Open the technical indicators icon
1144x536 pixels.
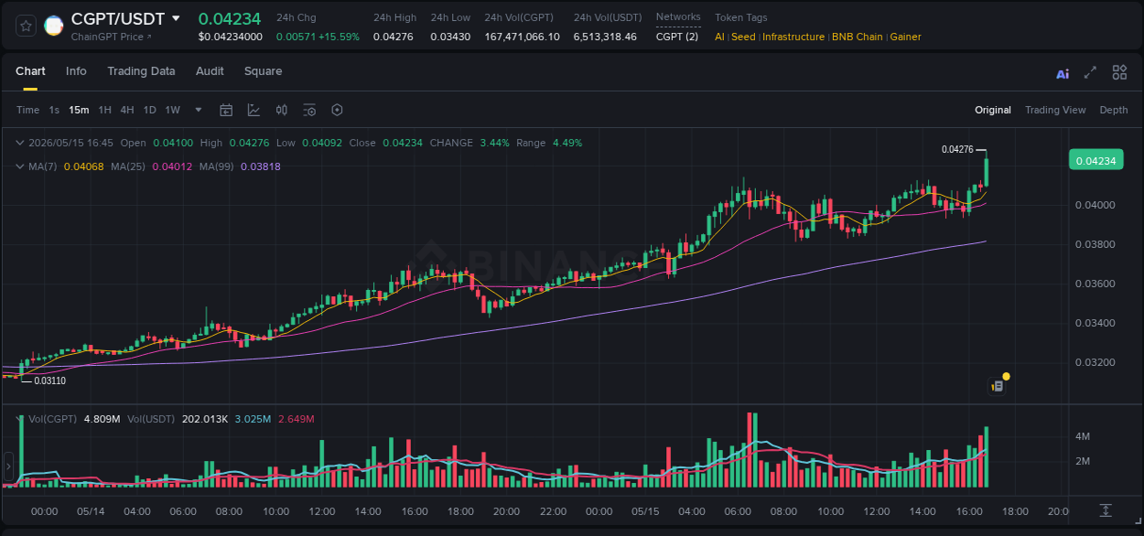tap(254, 110)
